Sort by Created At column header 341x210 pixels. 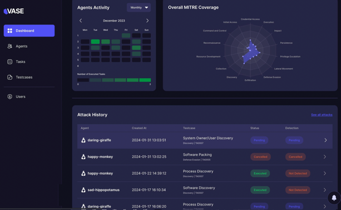click(x=139, y=128)
